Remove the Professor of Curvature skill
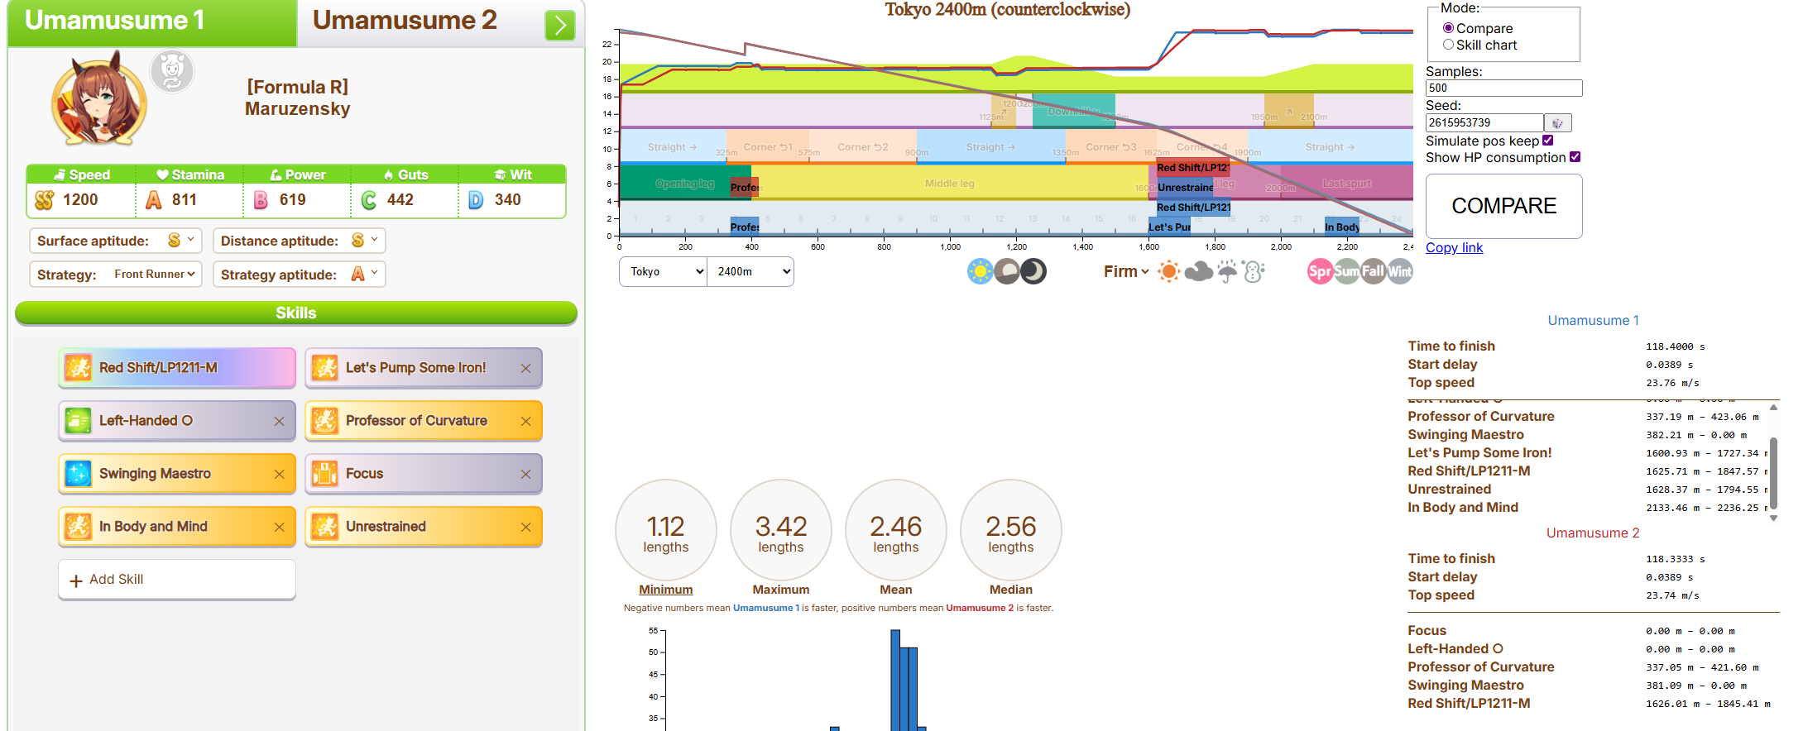1803x731 pixels. [525, 422]
